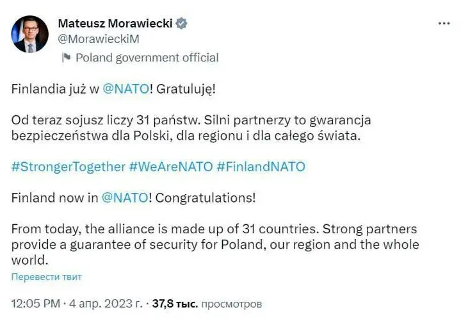The height and width of the screenshot is (323, 461).
Task: Open the @MorawieckiM handle link
Action: coord(98,39)
